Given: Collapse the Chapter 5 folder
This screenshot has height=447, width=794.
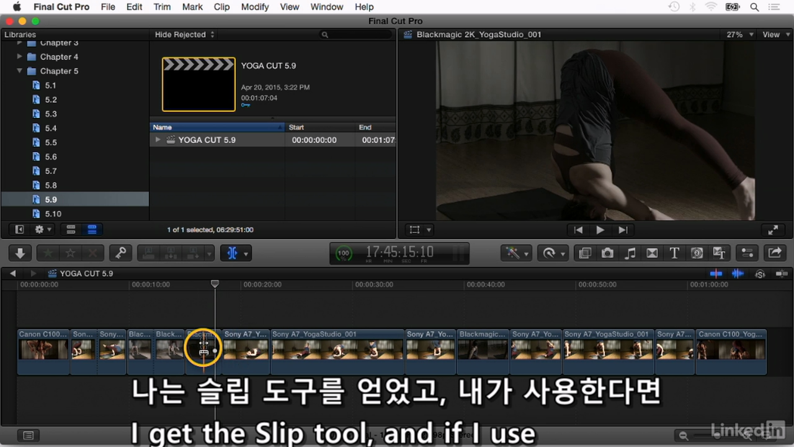Looking at the screenshot, I should (20, 71).
